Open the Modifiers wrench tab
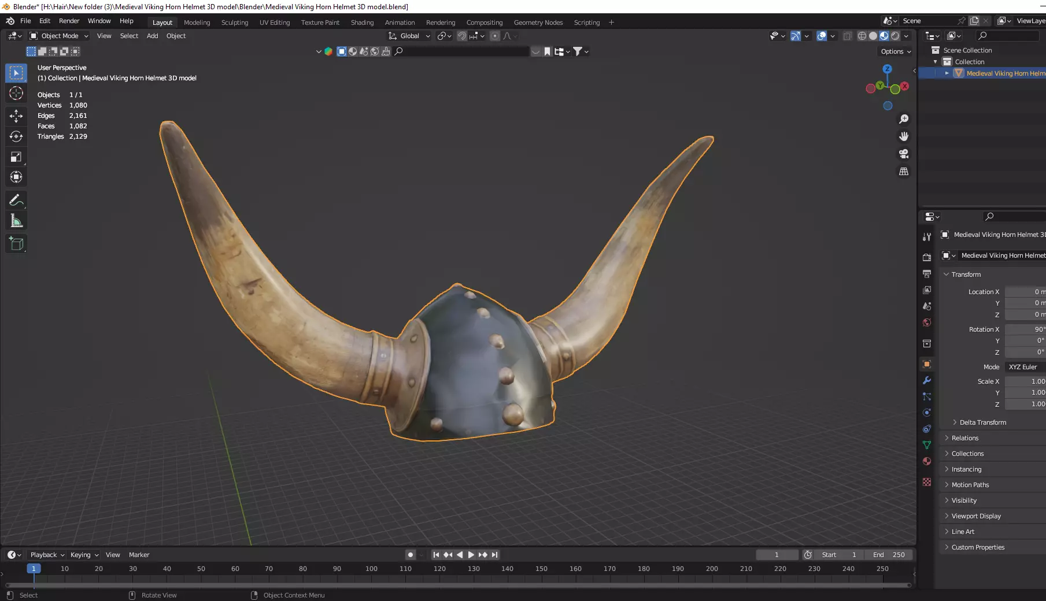 click(x=927, y=380)
